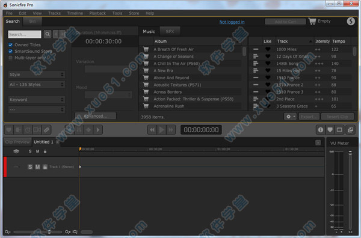
Task: Open the gear settings dropdown
Action: 290,117
